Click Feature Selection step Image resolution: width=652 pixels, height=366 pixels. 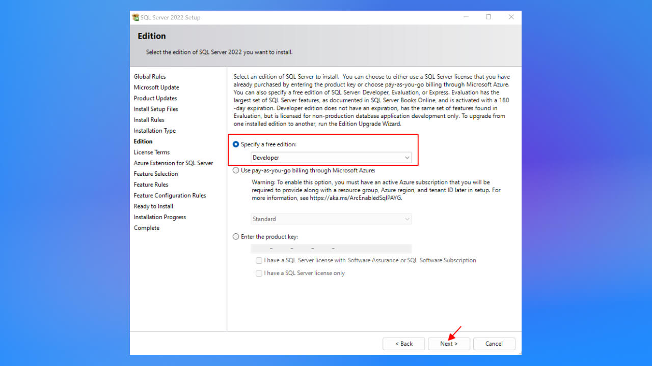(x=156, y=174)
